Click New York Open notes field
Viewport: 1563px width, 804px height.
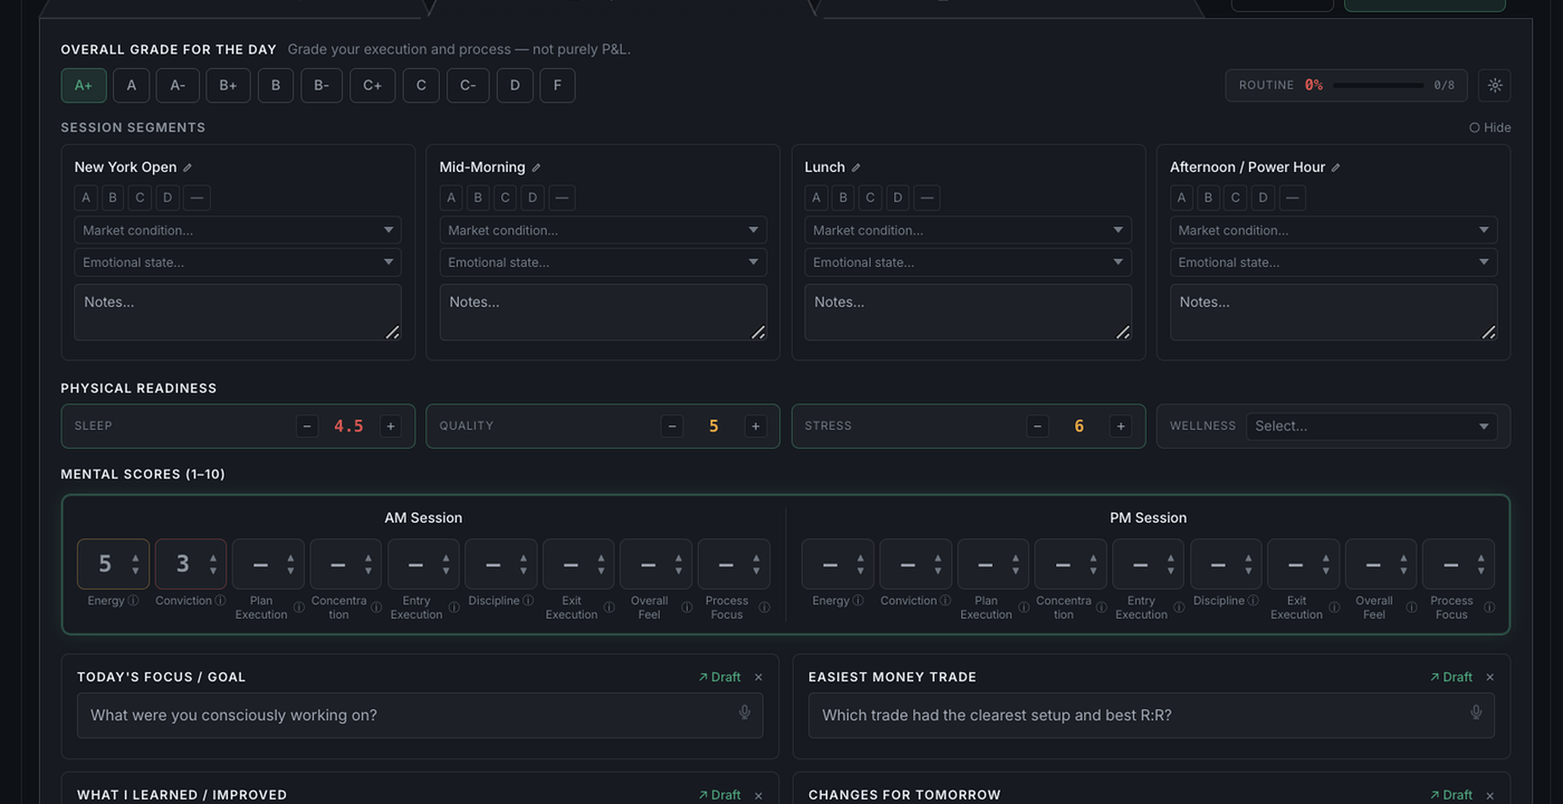238,312
